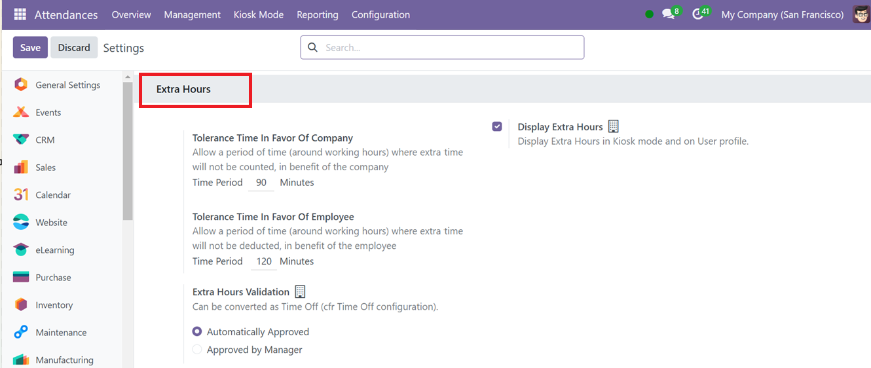Click the Sales app icon

[21, 167]
